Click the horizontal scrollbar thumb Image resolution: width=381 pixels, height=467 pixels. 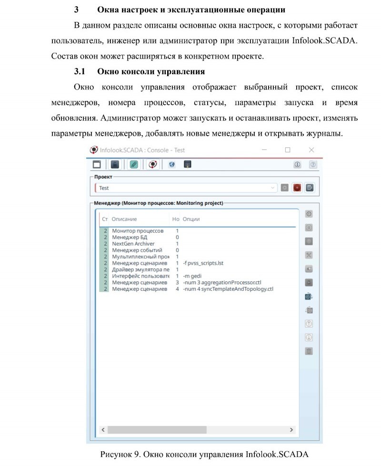[157, 430]
